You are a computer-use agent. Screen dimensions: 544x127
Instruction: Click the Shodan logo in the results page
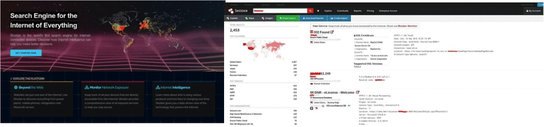(238, 11)
